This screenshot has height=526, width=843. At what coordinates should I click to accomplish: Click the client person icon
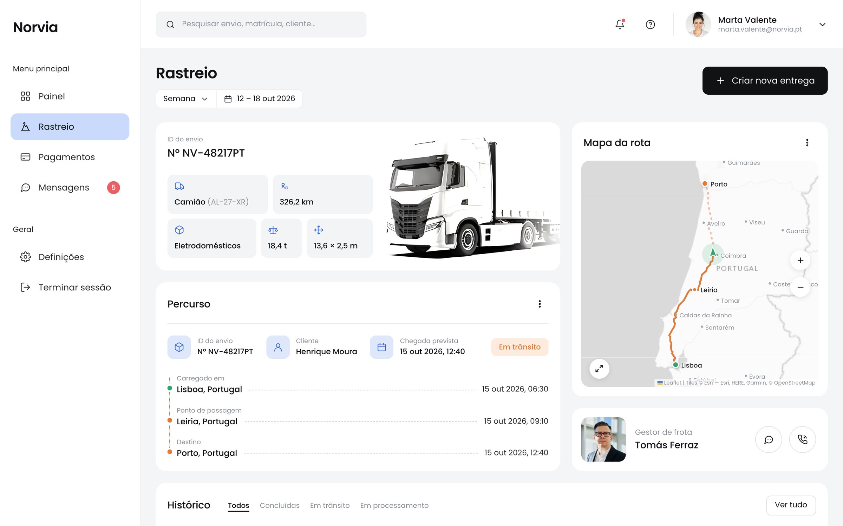pyautogui.click(x=278, y=347)
